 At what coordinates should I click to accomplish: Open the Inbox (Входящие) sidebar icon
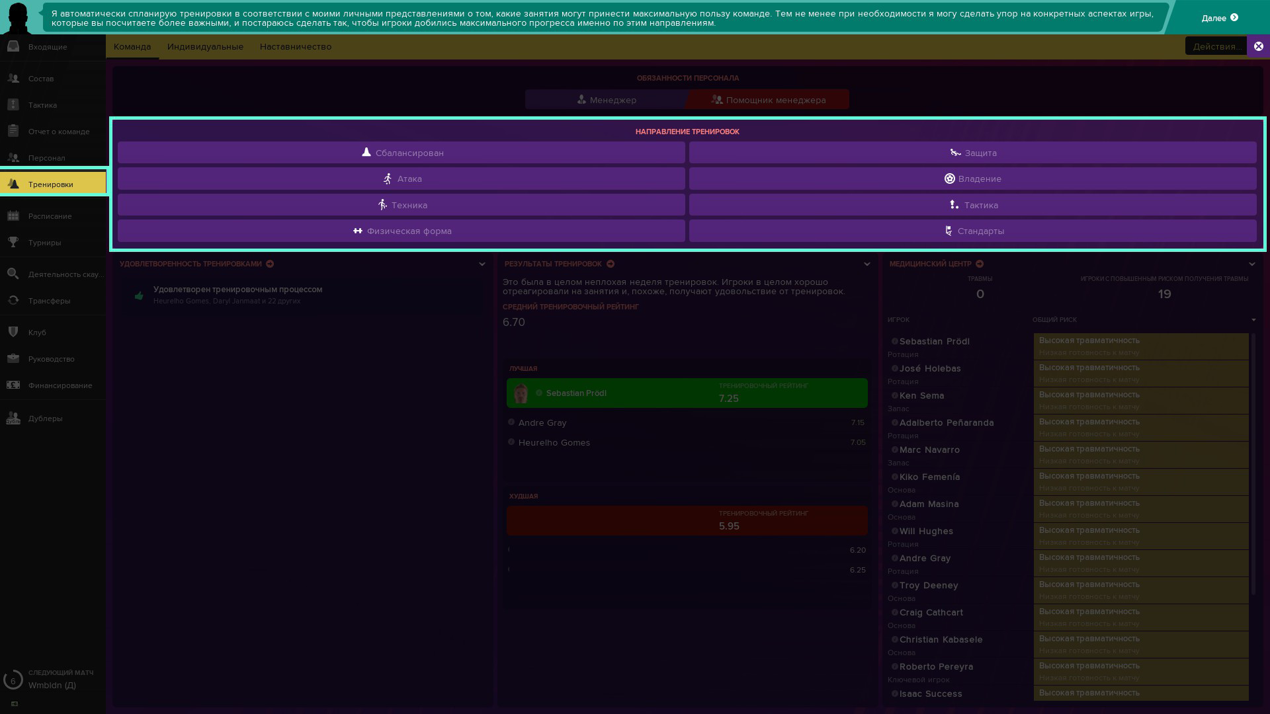pyautogui.click(x=13, y=46)
